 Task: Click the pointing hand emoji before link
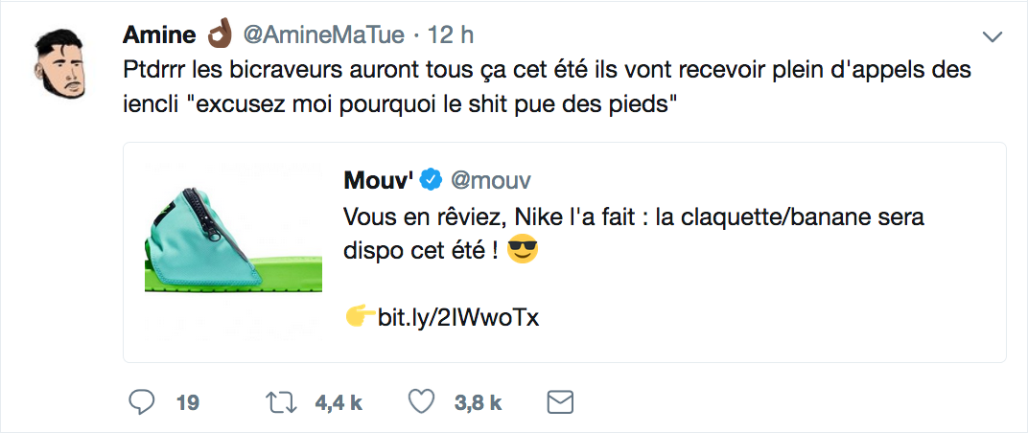pos(359,317)
